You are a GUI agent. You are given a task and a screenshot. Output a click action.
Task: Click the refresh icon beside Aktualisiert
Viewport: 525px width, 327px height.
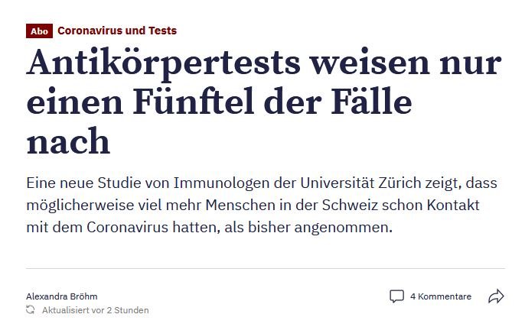31,310
